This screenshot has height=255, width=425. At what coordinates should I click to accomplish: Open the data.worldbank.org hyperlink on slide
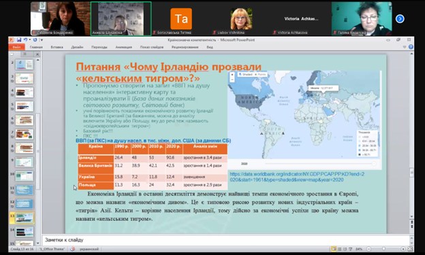(297, 177)
